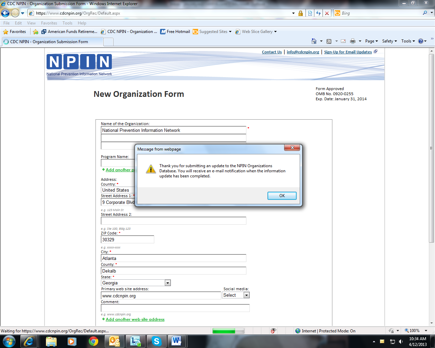The width and height of the screenshot is (435, 348).
Task: Open Windows Explorer folder in taskbar
Action: 51,341
